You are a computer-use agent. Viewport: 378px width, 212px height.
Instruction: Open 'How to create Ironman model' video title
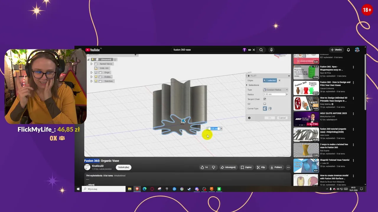click(335, 177)
